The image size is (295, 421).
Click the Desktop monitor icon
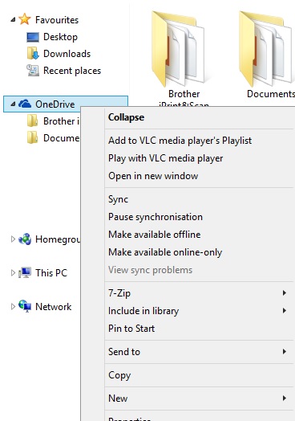click(33, 37)
